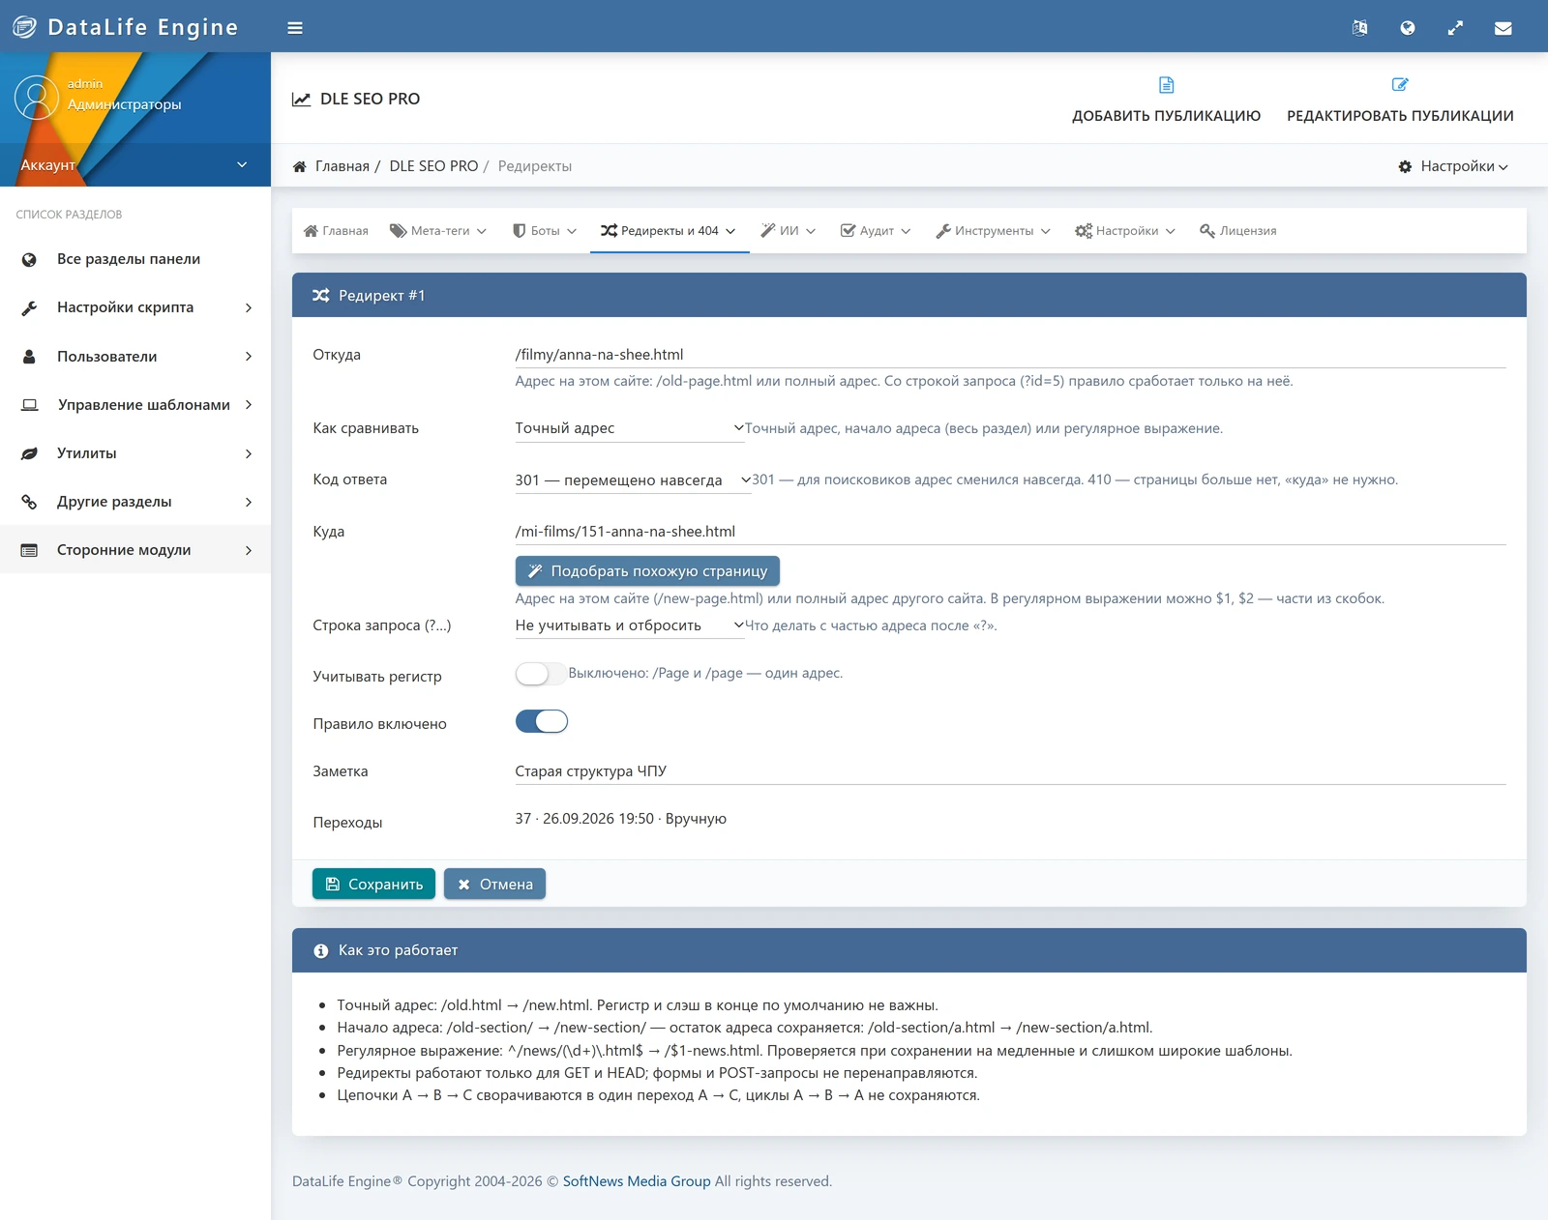Click the Отмена button
The image size is (1548, 1220).
coord(494,885)
